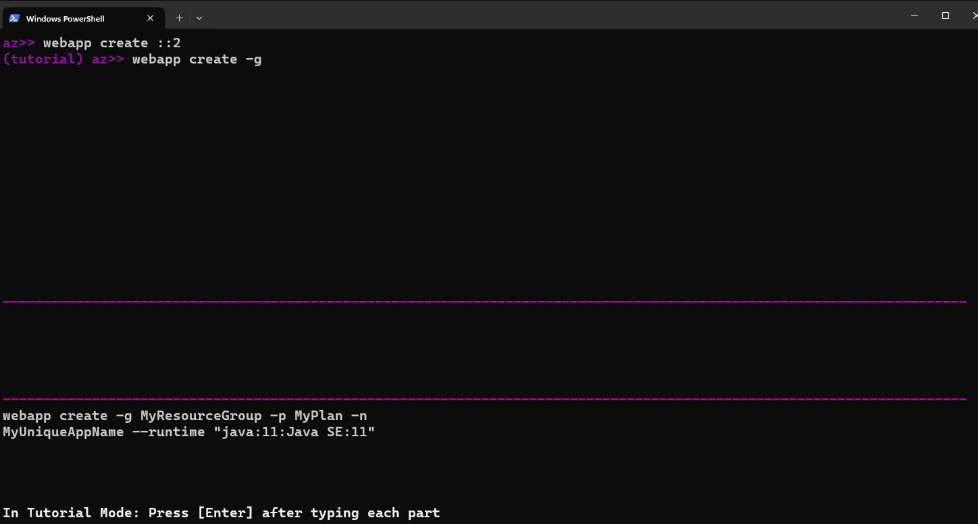This screenshot has height=524, width=978.
Task: Click the PowerShell icon in the tab
Action: click(x=14, y=18)
